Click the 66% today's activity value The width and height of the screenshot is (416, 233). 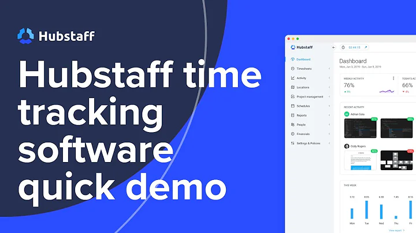(407, 85)
